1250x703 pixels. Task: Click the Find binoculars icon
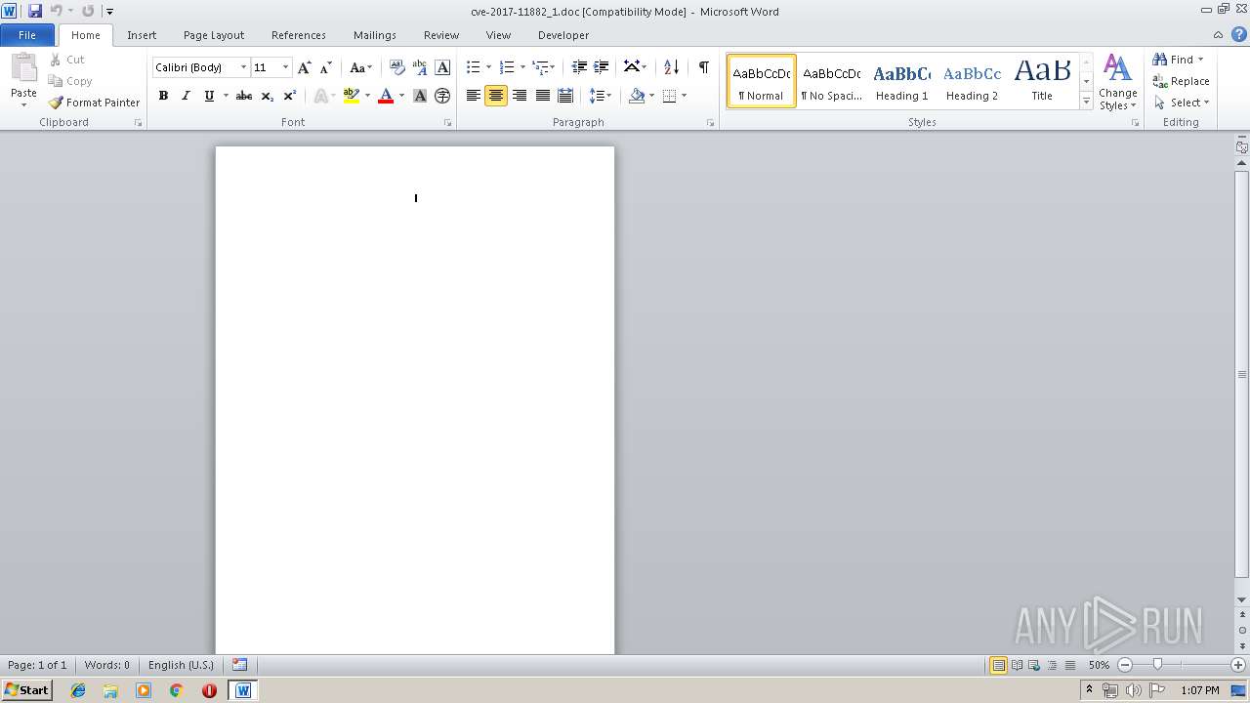pyautogui.click(x=1160, y=60)
